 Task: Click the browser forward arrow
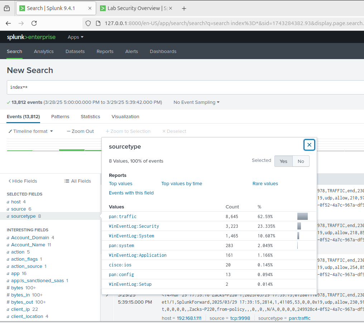21,23
